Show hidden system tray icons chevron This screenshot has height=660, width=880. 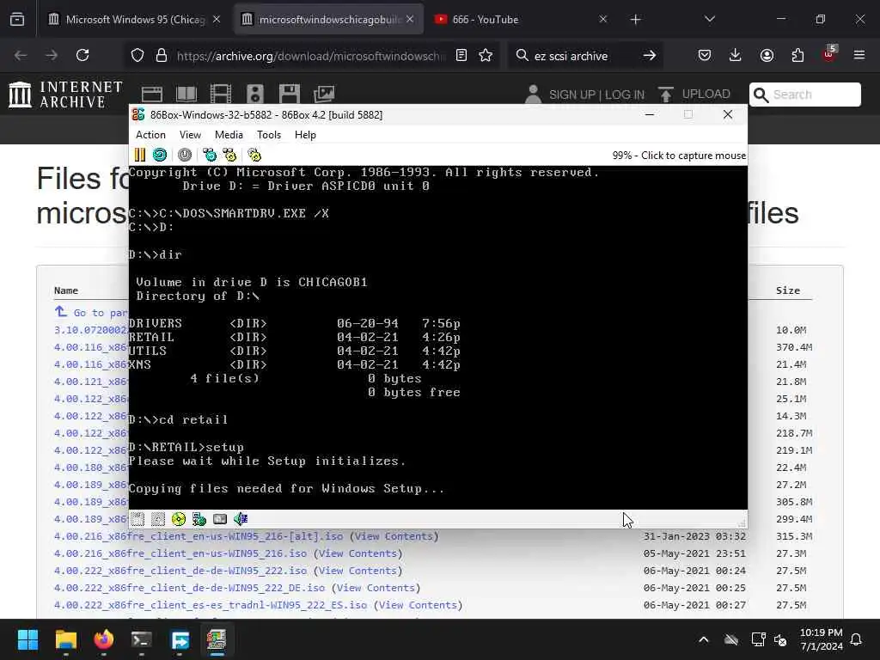[x=703, y=639]
